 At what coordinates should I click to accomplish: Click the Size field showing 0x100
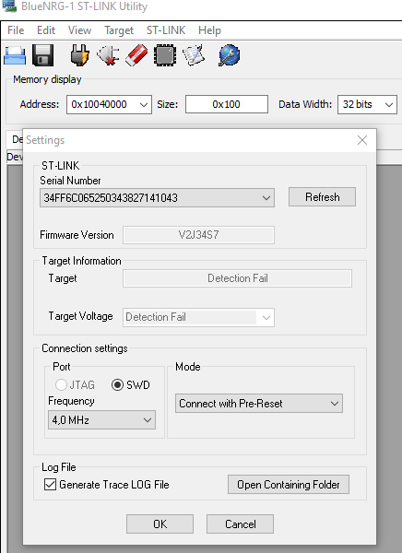227,104
